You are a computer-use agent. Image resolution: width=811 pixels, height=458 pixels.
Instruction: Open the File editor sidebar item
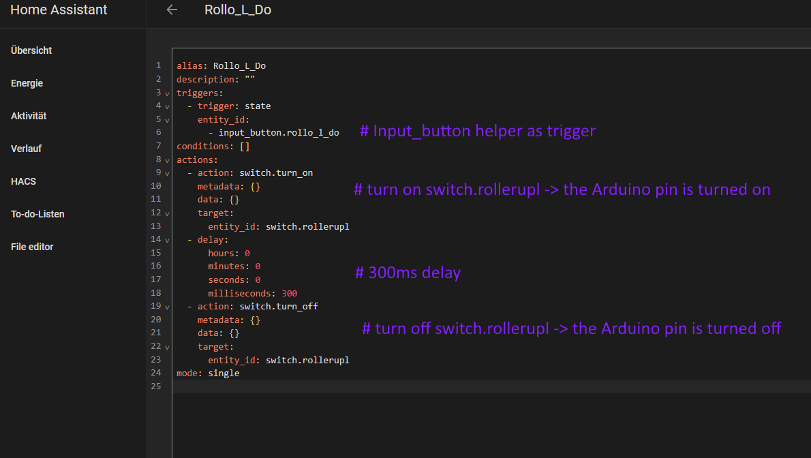point(32,247)
